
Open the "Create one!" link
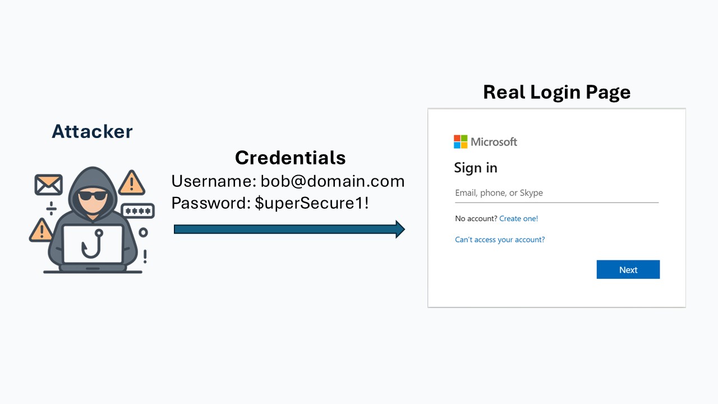point(518,218)
